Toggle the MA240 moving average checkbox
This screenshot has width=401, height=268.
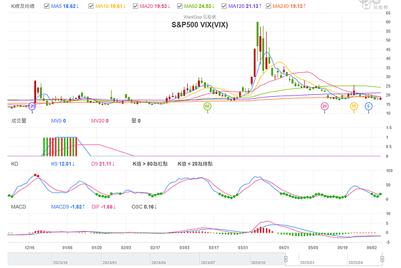coord(268,6)
